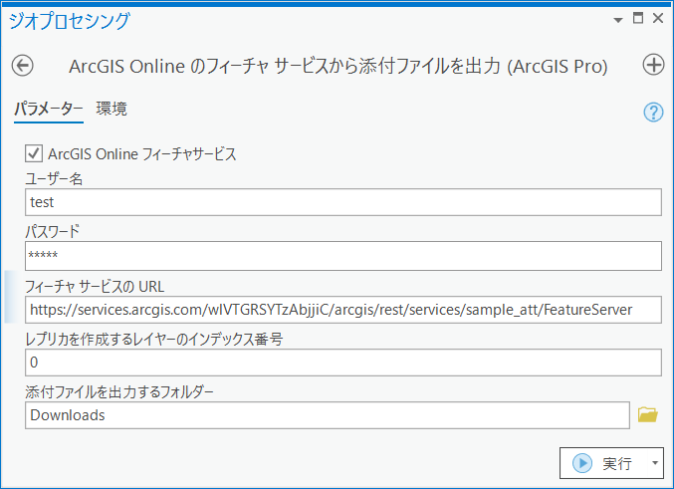Open the tool help question mark icon
This screenshot has height=489, width=674.
click(653, 113)
